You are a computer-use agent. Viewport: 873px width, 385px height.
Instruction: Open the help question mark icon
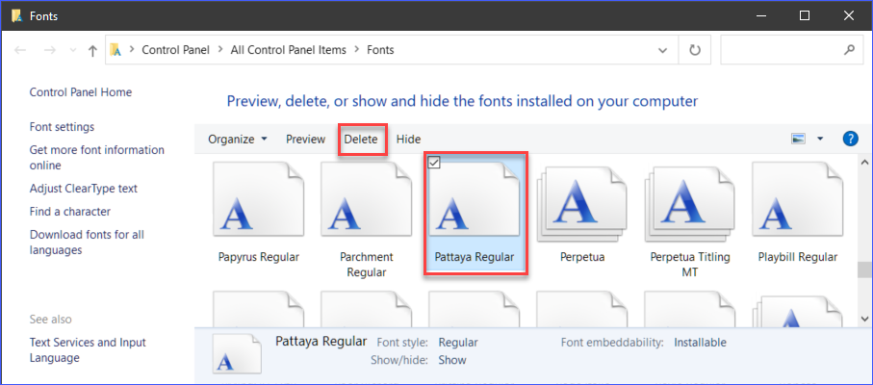[x=850, y=139]
